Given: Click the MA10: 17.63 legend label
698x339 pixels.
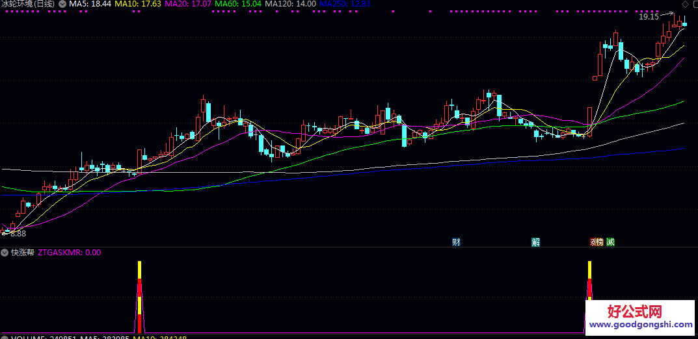Looking at the screenshot, I should (138, 4).
